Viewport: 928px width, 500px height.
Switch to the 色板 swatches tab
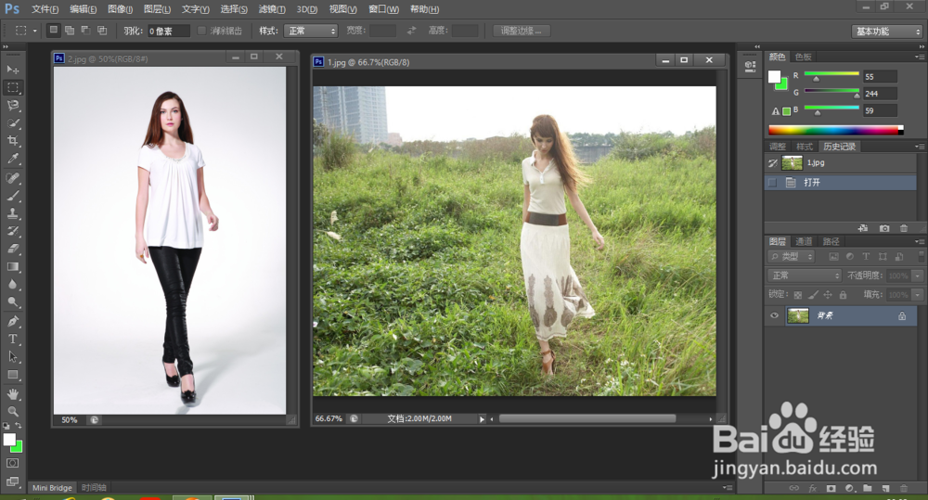pos(803,57)
